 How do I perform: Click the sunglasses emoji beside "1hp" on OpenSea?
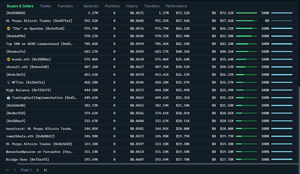(8, 29)
